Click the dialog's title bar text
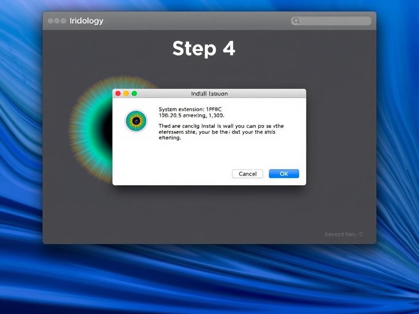This screenshot has height=314, width=419. pos(209,94)
